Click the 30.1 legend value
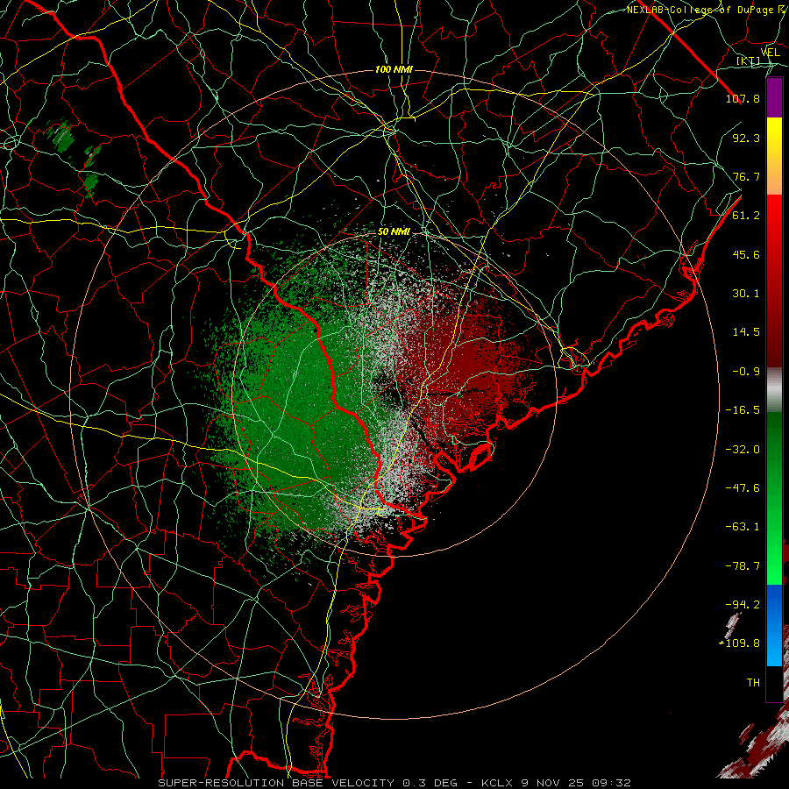The height and width of the screenshot is (789, 789). (746, 294)
